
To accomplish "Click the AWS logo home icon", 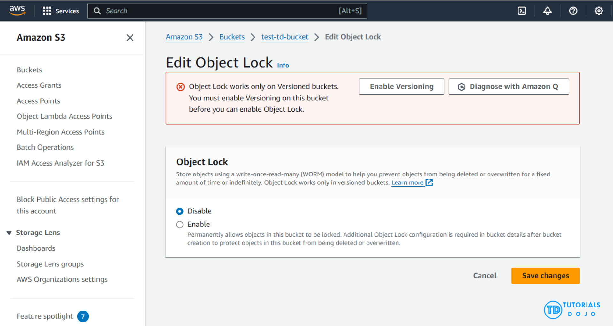I will 17,11.
